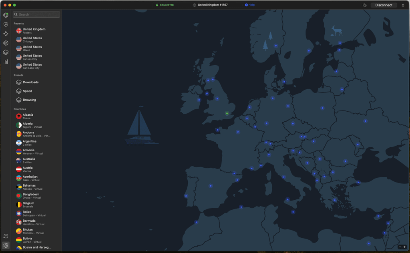Select Albania Tirana in countries list
Image resolution: width=410 pixels, height=253 pixels.
(x=36, y=116)
